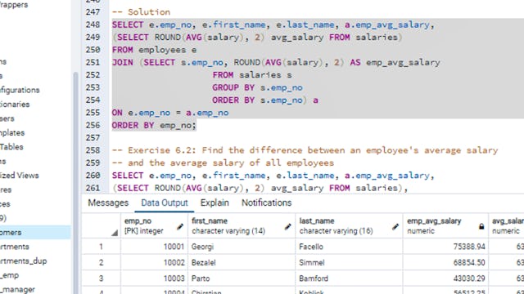Click the edit pencil icon in first_name column
This screenshot has width=524, height=294.
click(x=287, y=227)
